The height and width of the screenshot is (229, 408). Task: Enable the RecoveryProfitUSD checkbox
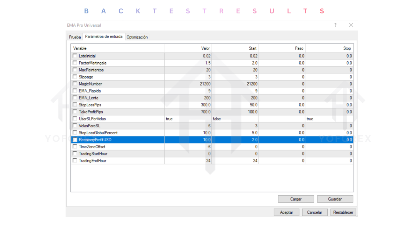pos(74,139)
